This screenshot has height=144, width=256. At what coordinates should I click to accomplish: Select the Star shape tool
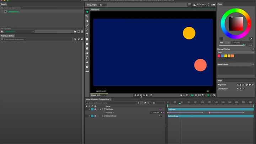click(x=87, y=53)
